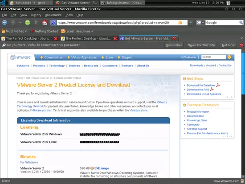Image resolution: width=245 pixels, height=184 pixels.
Task: Click the Firefox back arrow button
Action: pyautogui.click(x=4, y=23)
